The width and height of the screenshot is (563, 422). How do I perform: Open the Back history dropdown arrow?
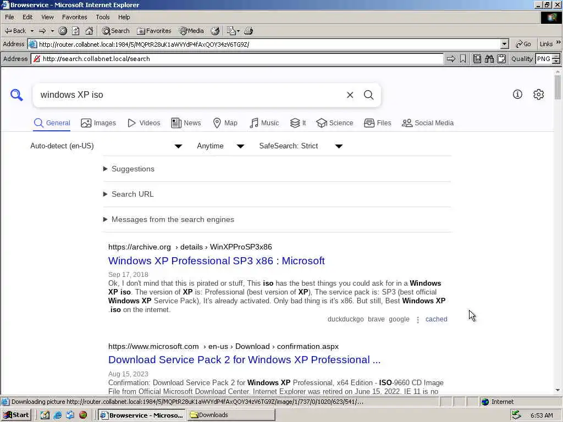point(32,31)
